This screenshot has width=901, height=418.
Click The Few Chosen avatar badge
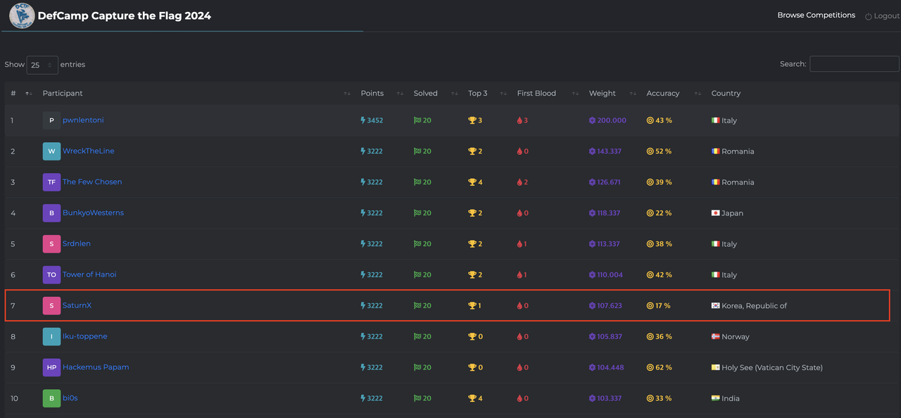[51, 182]
